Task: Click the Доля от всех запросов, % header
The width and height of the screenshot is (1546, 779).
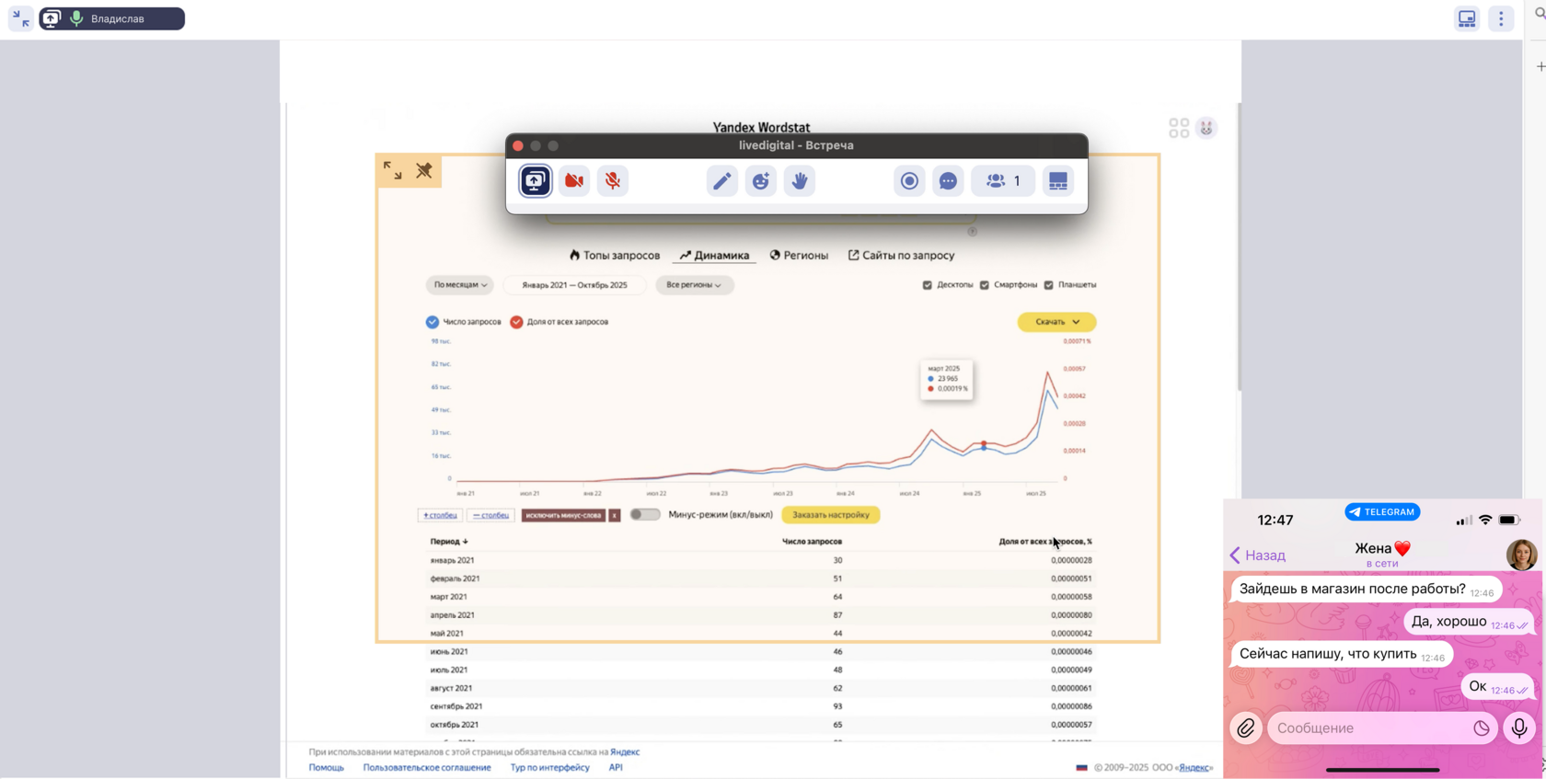Action: [x=1045, y=542]
